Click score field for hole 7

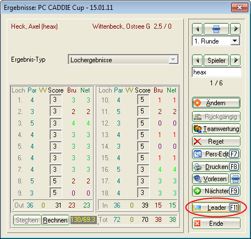(56, 169)
